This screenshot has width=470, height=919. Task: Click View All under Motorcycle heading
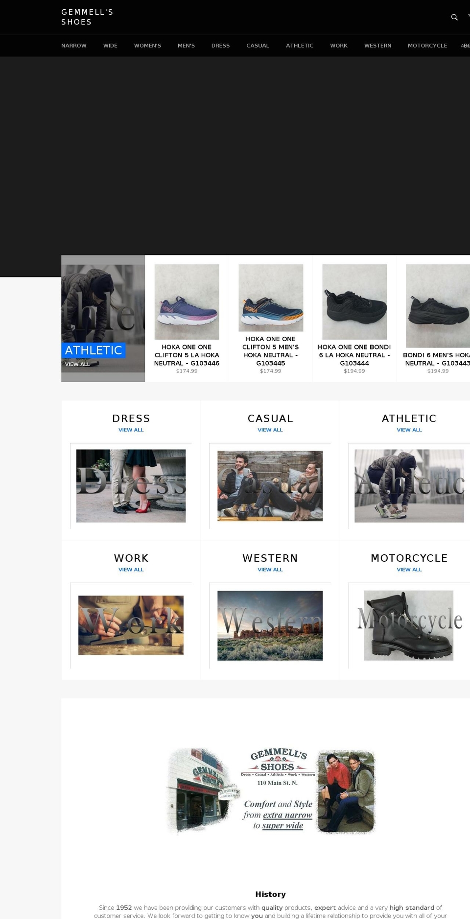409,570
